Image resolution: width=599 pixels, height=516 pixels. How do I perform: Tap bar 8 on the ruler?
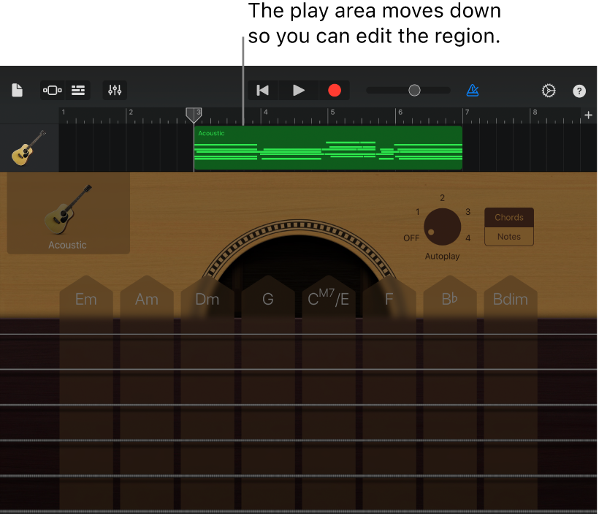pyautogui.click(x=535, y=112)
